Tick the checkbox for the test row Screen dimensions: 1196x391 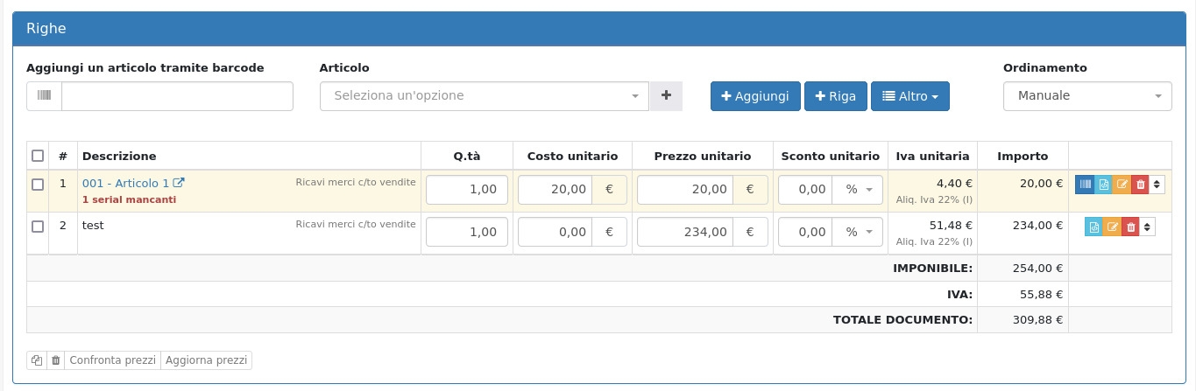[x=38, y=227]
